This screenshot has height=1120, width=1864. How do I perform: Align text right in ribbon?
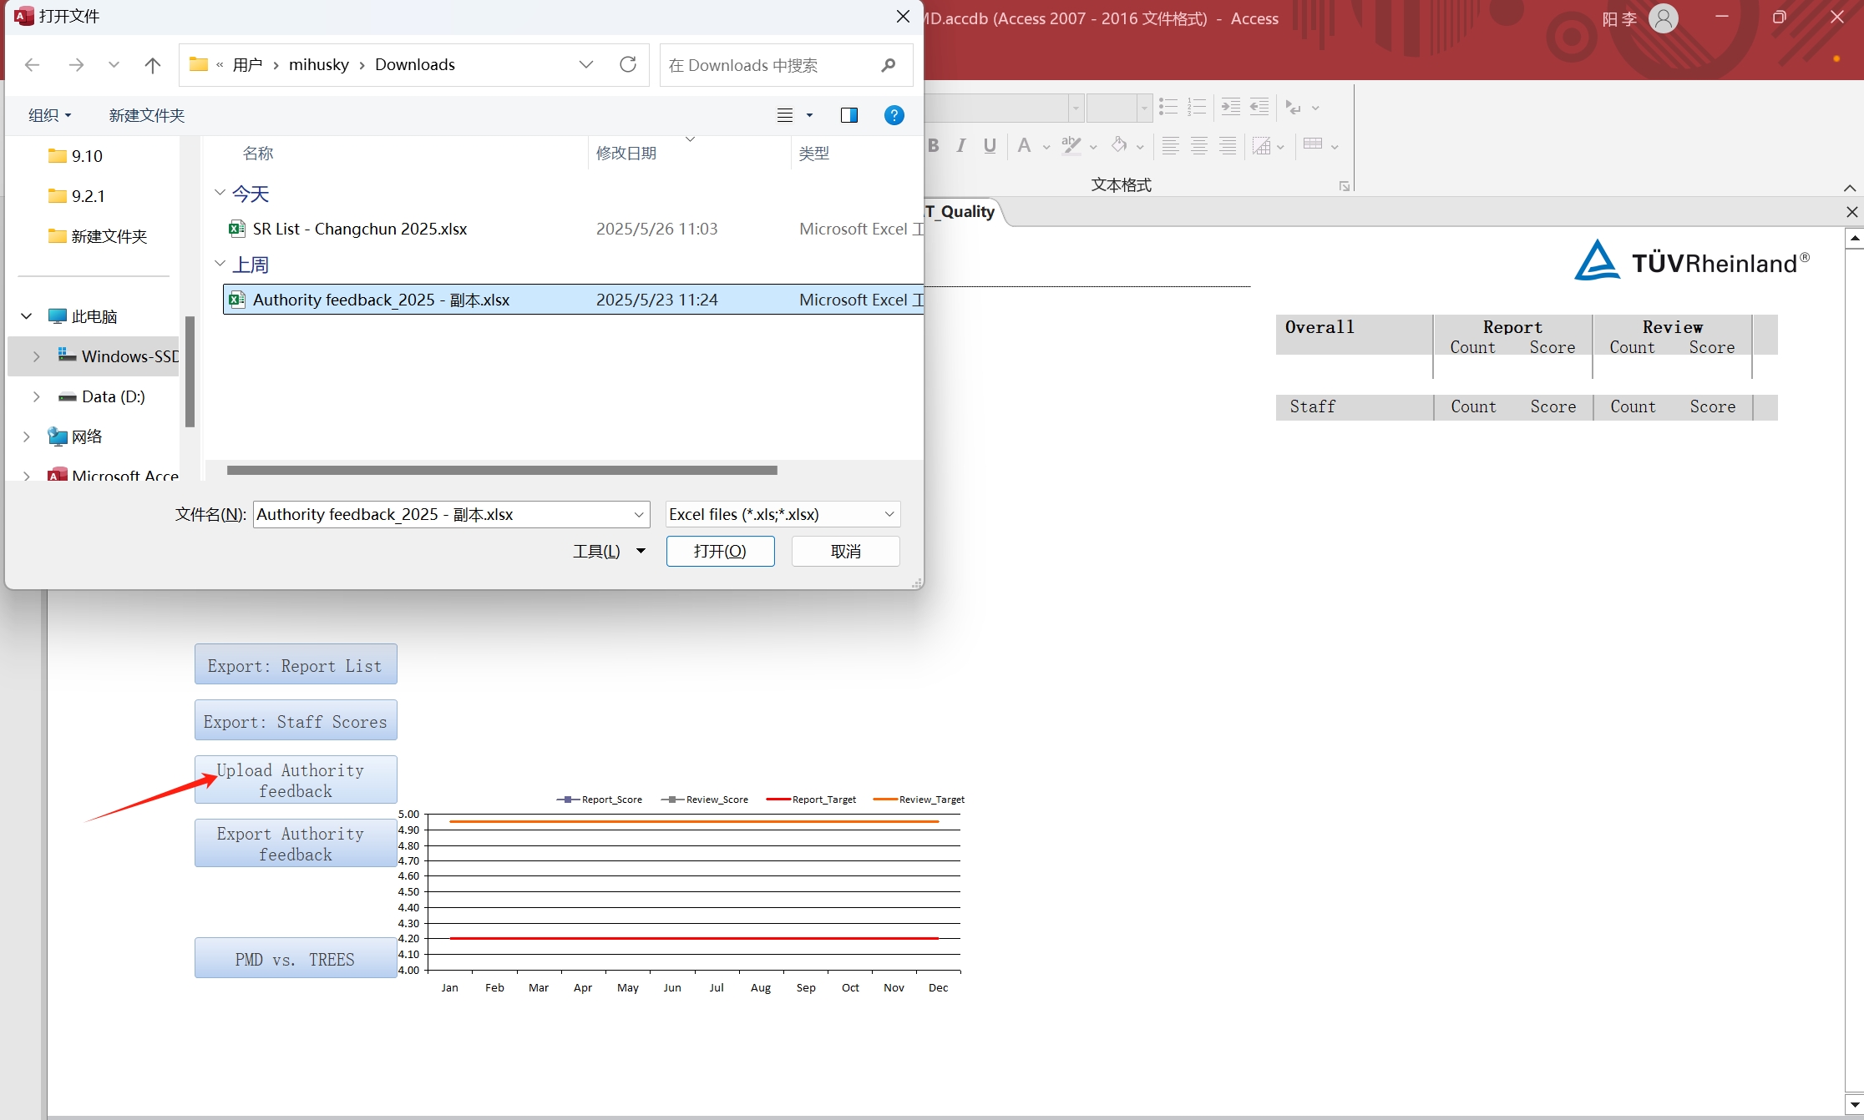pyautogui.click(x=1228, y=146)
